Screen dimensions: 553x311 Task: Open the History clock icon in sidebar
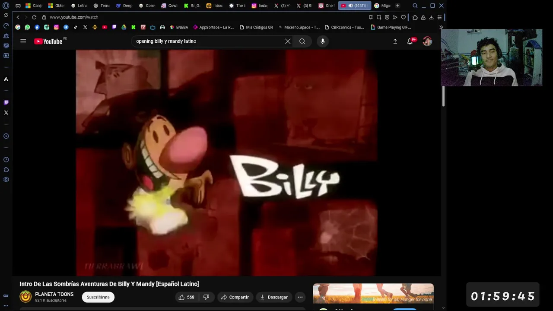(6, 159)
